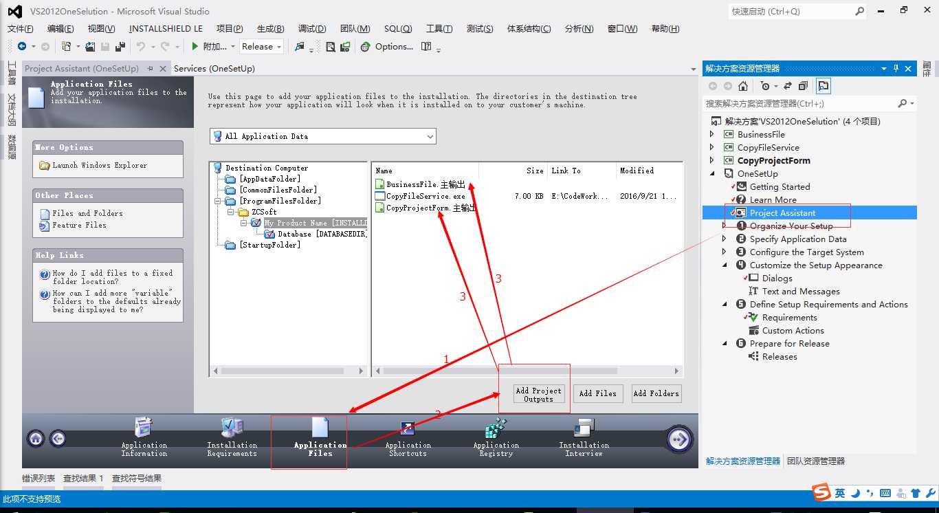This screenshot has height=513, width=939.
Task: Open the INSTALLSHIELD LE menu
Action: (166, 29)
